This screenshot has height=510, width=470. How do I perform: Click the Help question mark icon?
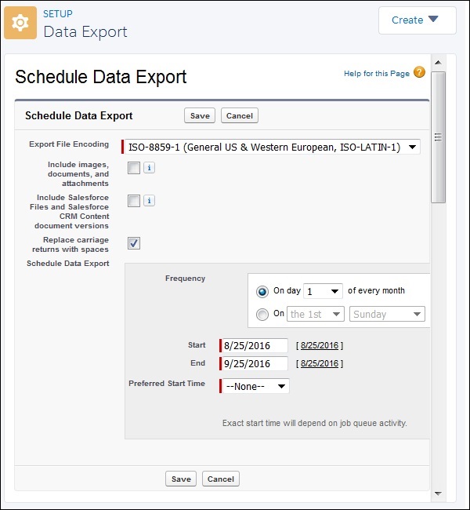(x=419, y=73)
